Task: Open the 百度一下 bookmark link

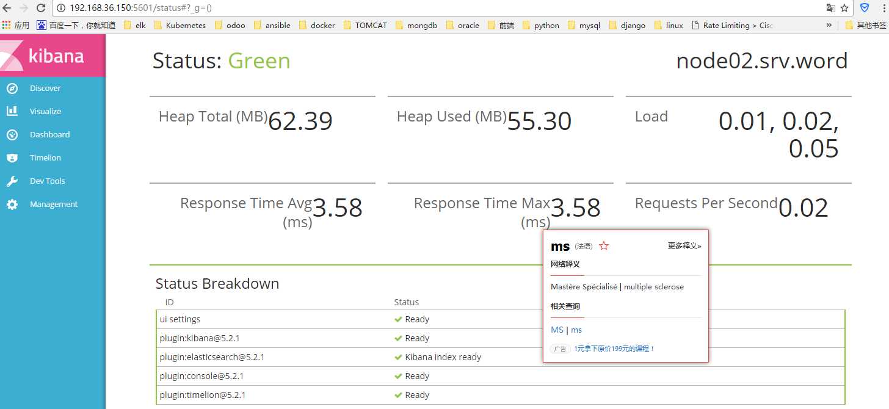Action: point(76,25)
